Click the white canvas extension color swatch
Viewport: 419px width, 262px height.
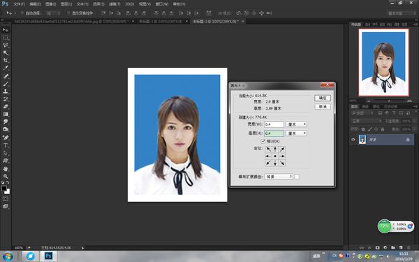(x=297, y=177)
